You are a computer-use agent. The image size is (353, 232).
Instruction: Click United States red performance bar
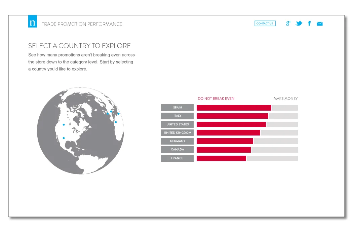point(231,124)
